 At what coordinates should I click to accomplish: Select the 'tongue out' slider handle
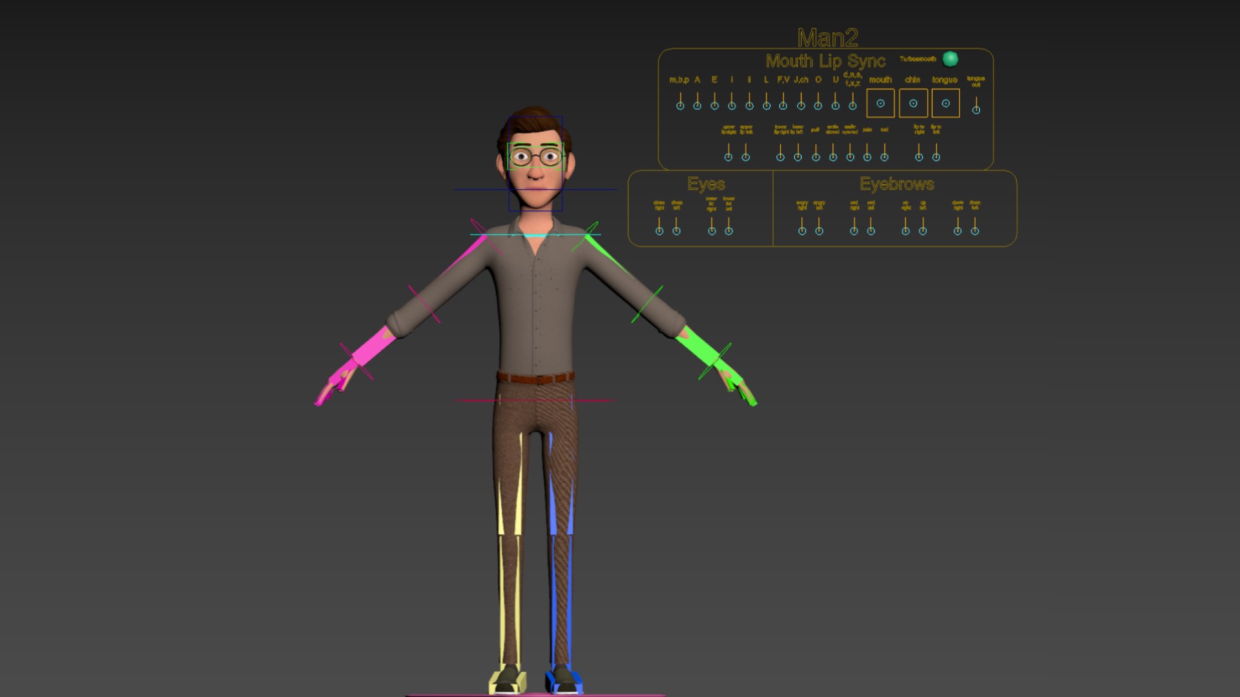[976, 110]
